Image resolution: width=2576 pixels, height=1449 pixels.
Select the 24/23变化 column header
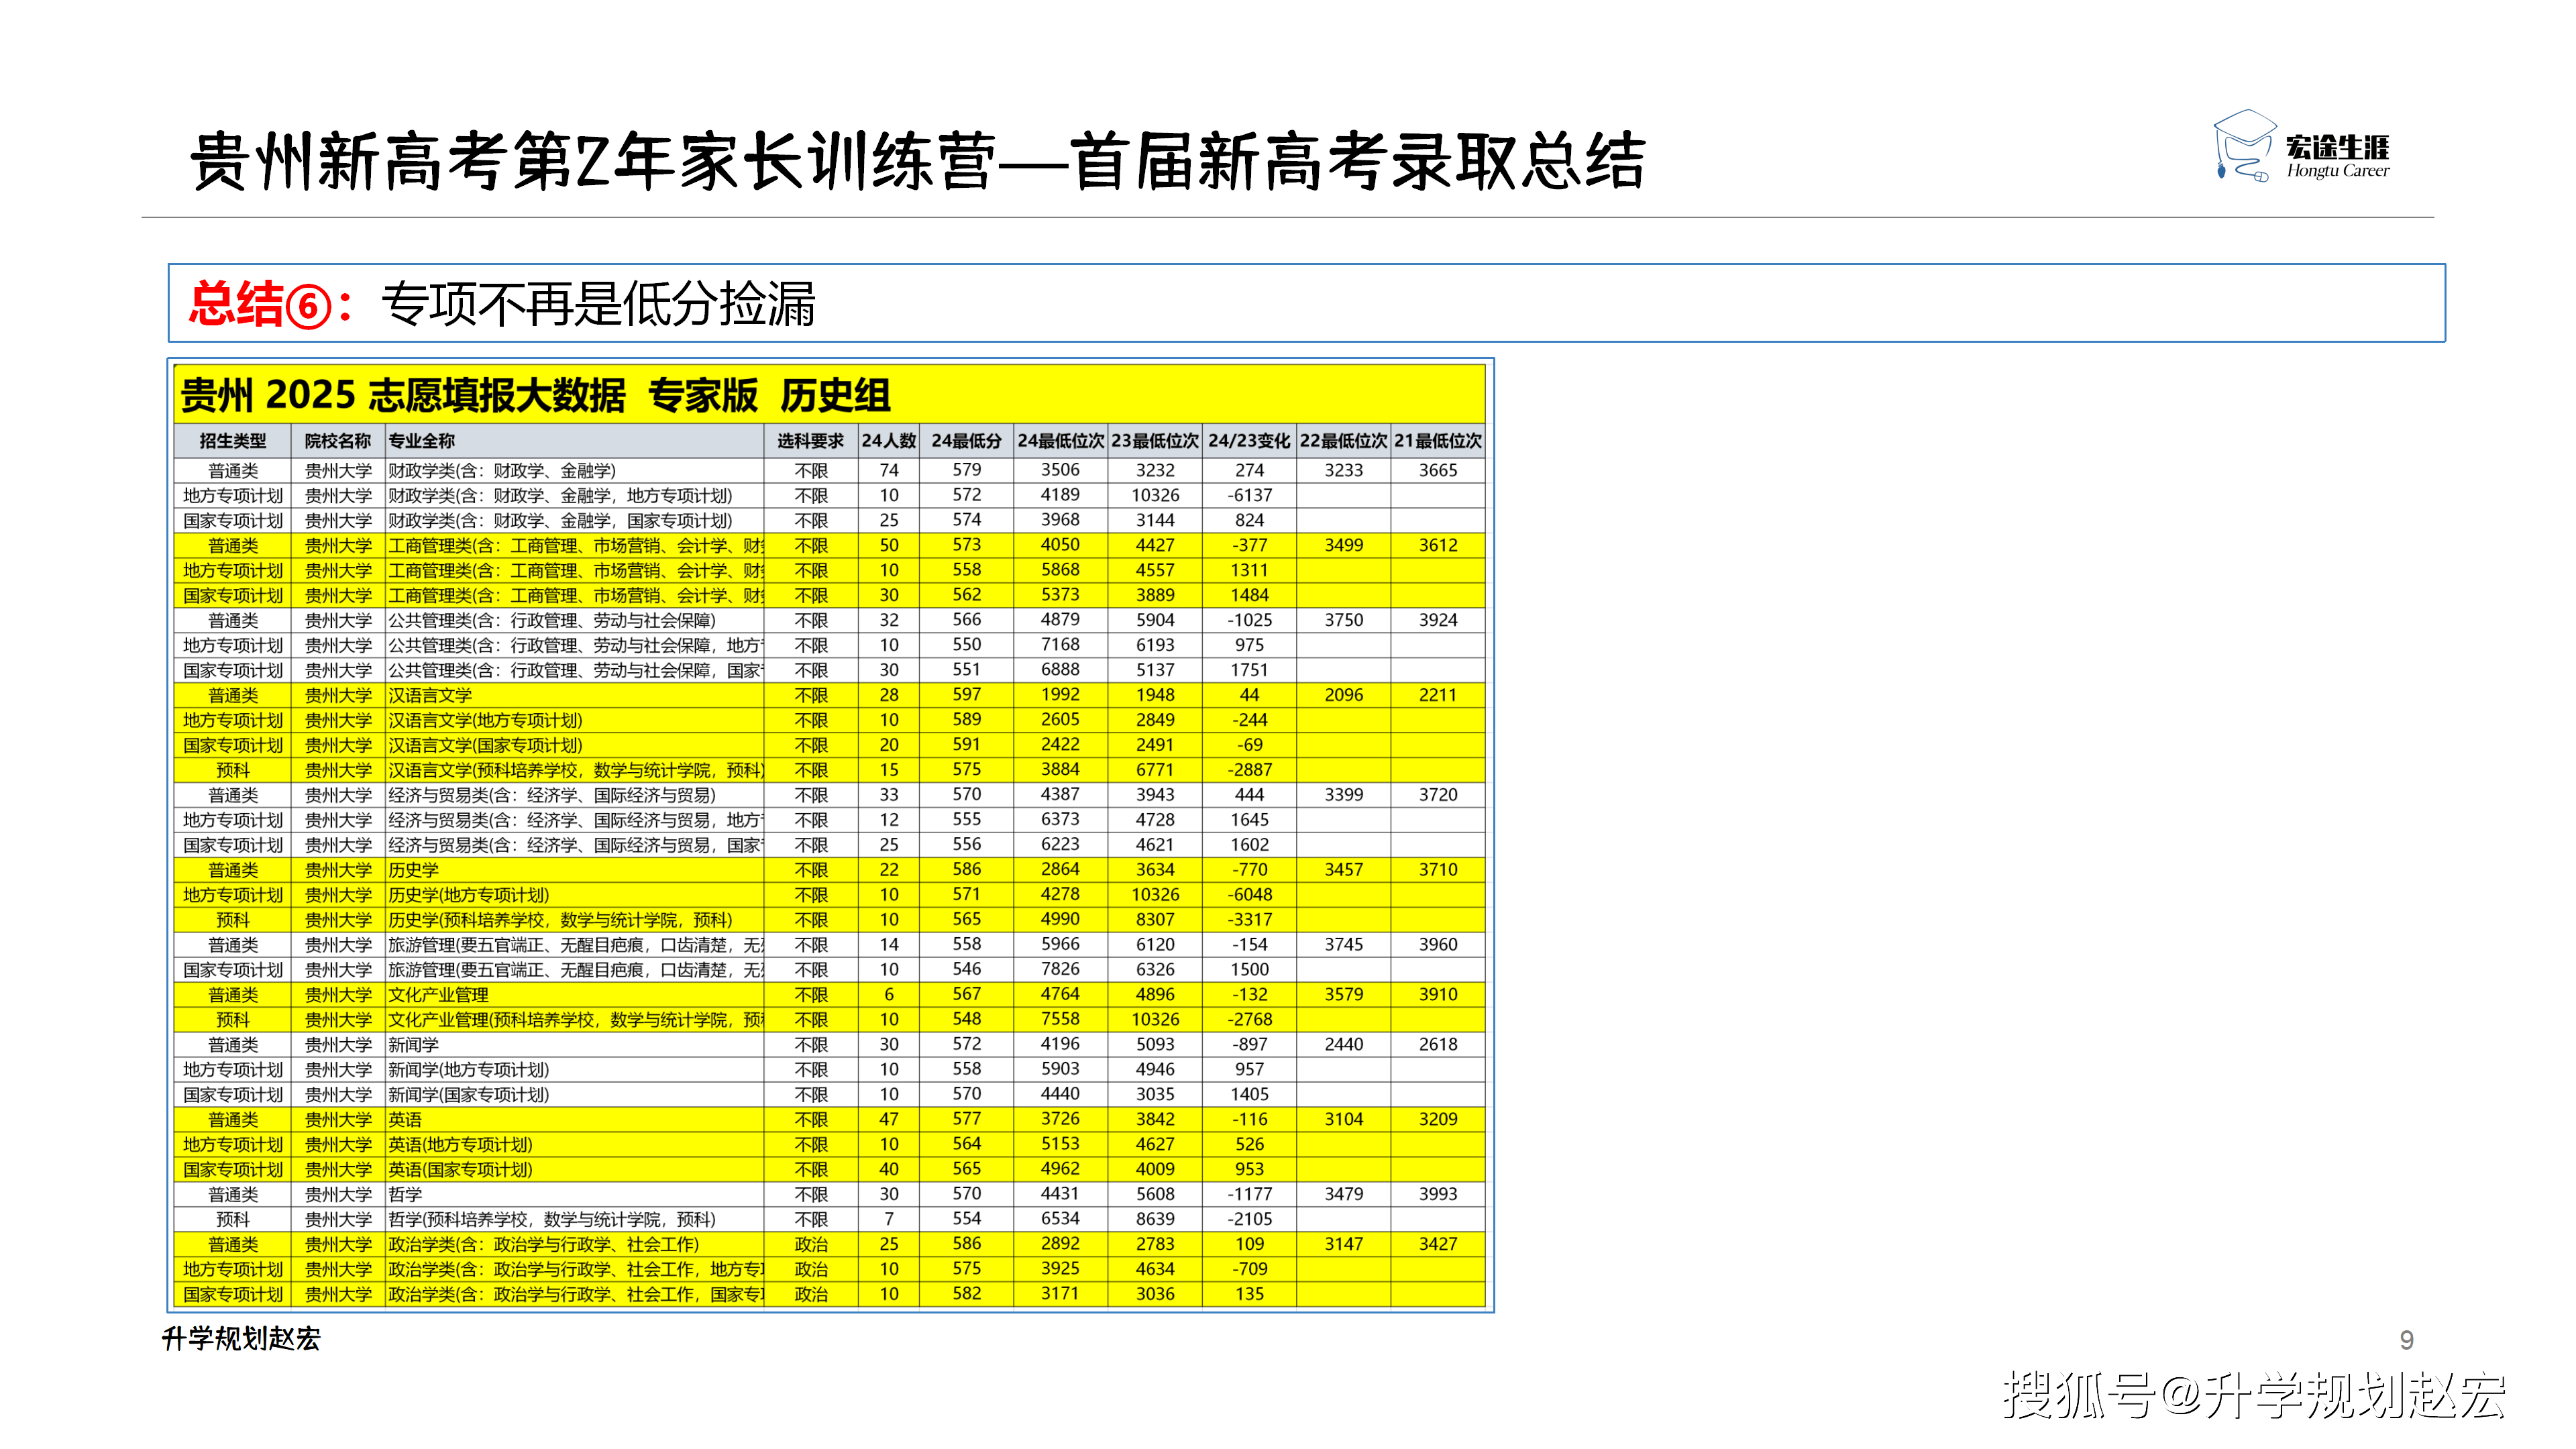click(1249, 441)
